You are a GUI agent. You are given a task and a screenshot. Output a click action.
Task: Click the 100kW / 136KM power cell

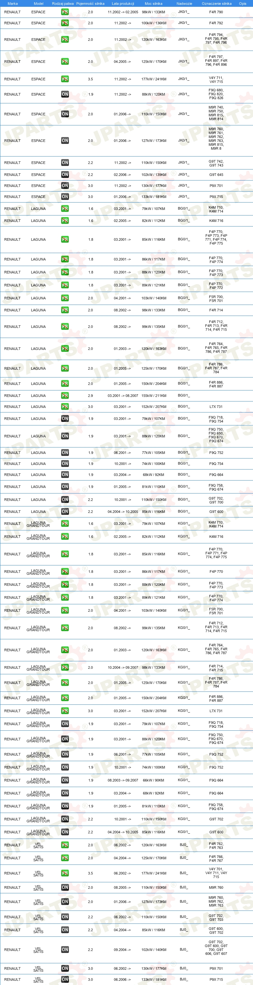pos(154,23)
